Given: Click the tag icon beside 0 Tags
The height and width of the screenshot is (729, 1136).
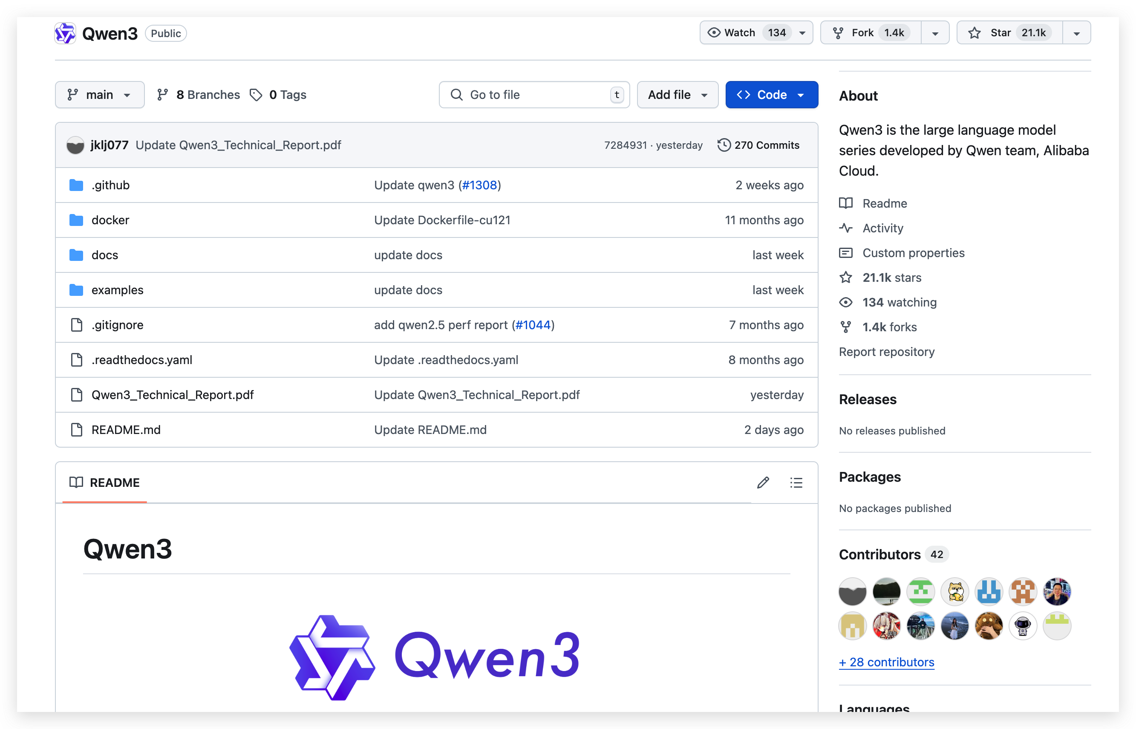Looking at the screenshot, I should pos(256,95).
